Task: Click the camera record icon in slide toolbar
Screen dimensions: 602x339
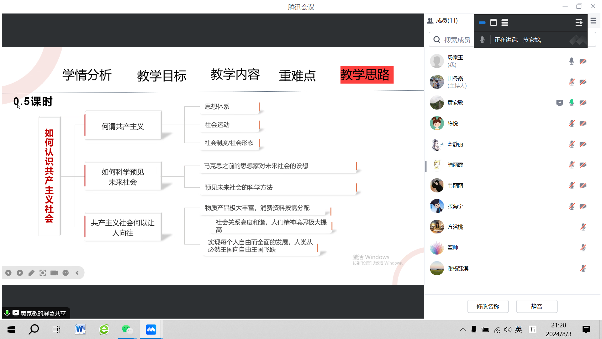Action: point(54,273)
